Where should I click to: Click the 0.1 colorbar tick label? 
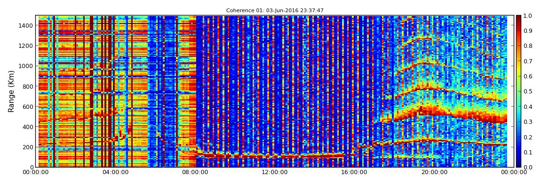527,152
